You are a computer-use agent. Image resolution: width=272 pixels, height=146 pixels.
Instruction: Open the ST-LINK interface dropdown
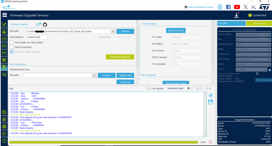pos(231,23)
